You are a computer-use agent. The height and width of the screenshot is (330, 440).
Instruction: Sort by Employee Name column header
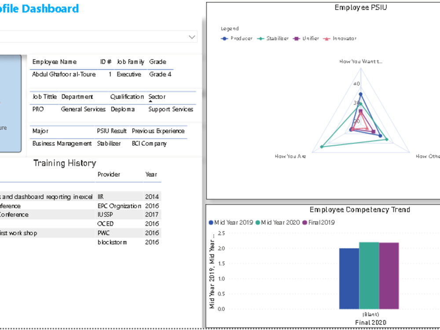click(55, 62)
